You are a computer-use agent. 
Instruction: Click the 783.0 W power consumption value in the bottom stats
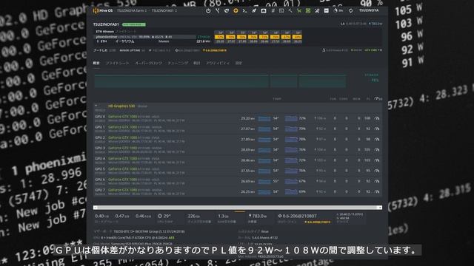258,216
